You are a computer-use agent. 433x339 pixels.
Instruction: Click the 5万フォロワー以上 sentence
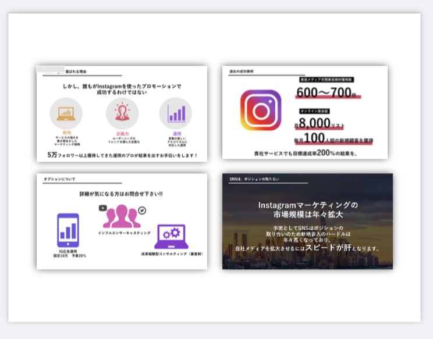(122, 155)
